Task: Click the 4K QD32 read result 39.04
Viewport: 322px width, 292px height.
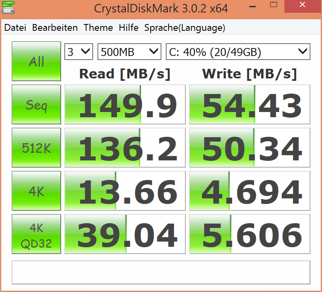Action: point(125,234)
